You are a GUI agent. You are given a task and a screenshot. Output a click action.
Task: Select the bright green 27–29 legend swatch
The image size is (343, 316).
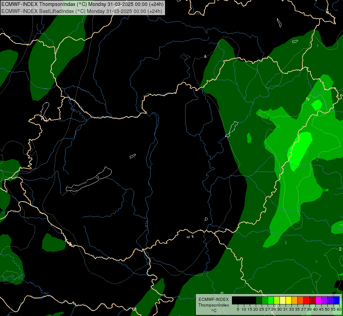pos(271,300)
